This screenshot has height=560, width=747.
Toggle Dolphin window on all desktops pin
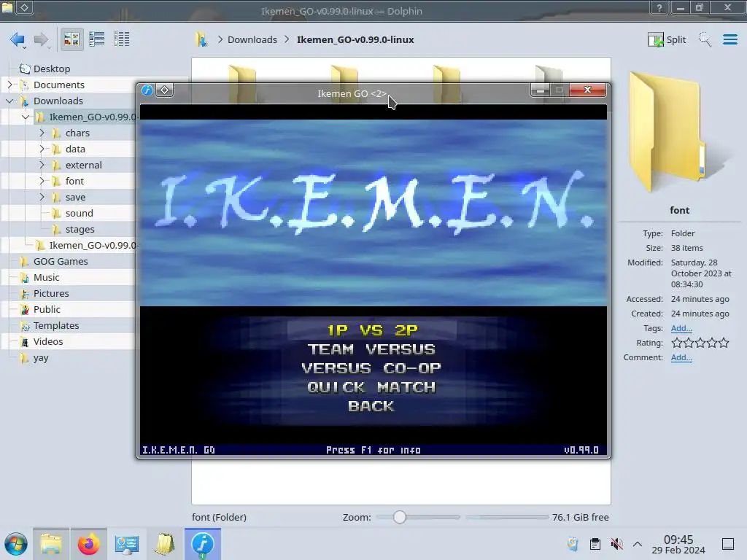point(24,7)
